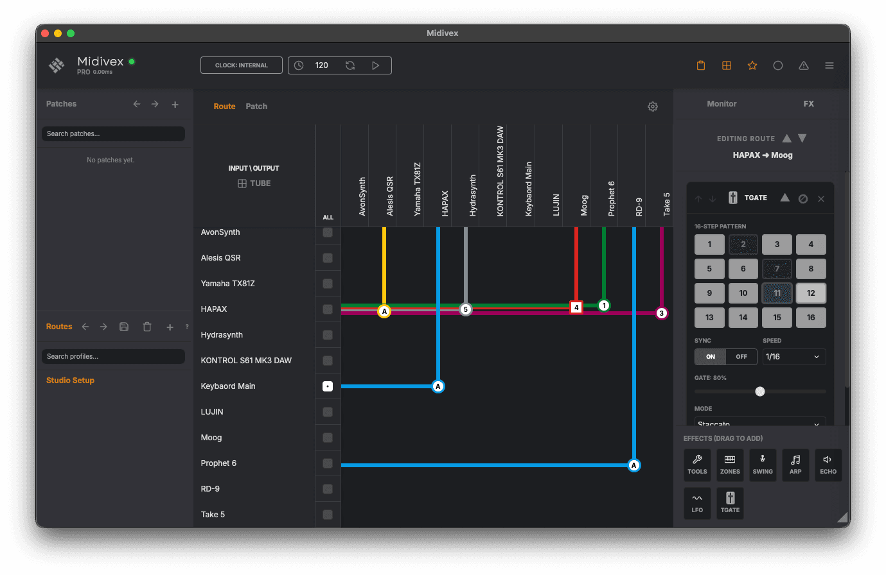Open the ECHO effect

(x=828, y=465)
